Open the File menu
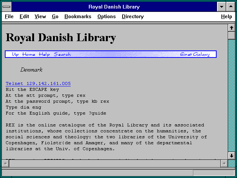This screenshot has height=178, width=237. [x=9, y=16]
